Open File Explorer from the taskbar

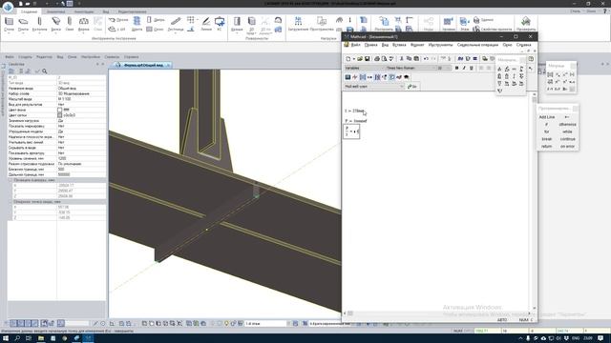point(41,338)
